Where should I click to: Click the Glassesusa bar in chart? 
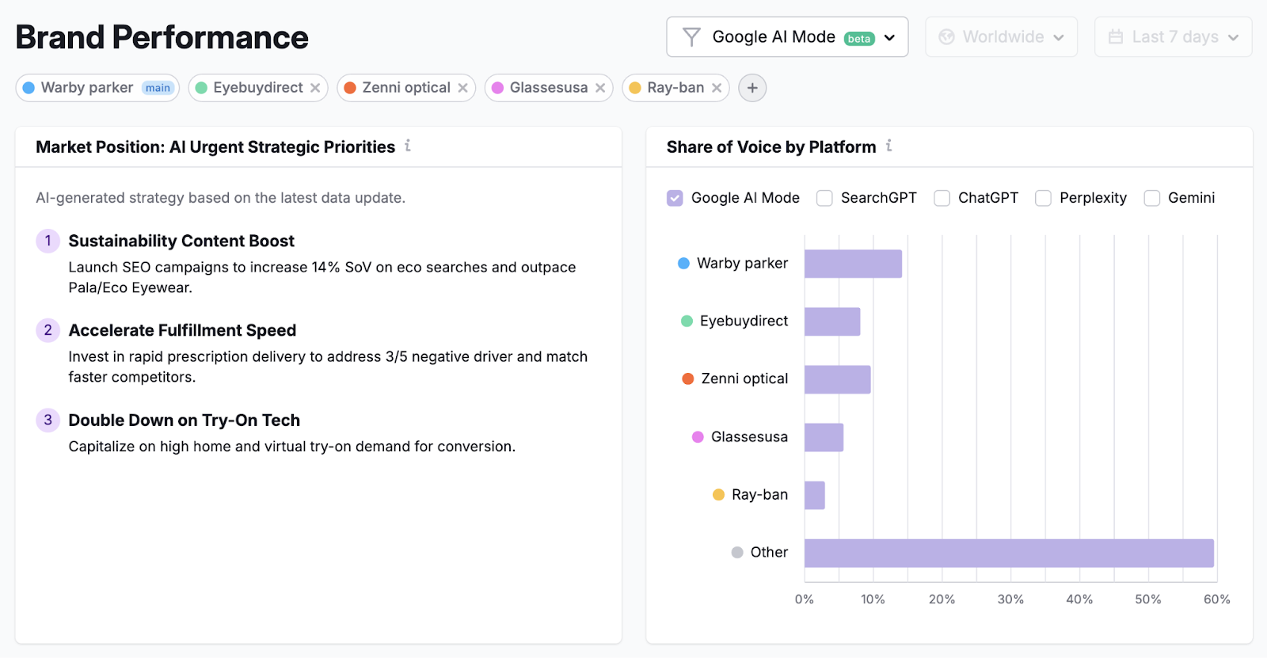click(x=824, y=437)
